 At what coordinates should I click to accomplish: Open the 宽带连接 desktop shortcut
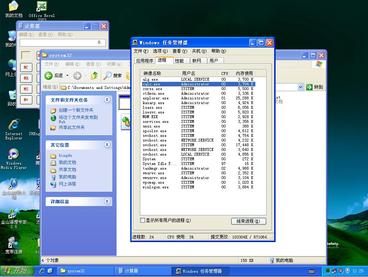14,242
